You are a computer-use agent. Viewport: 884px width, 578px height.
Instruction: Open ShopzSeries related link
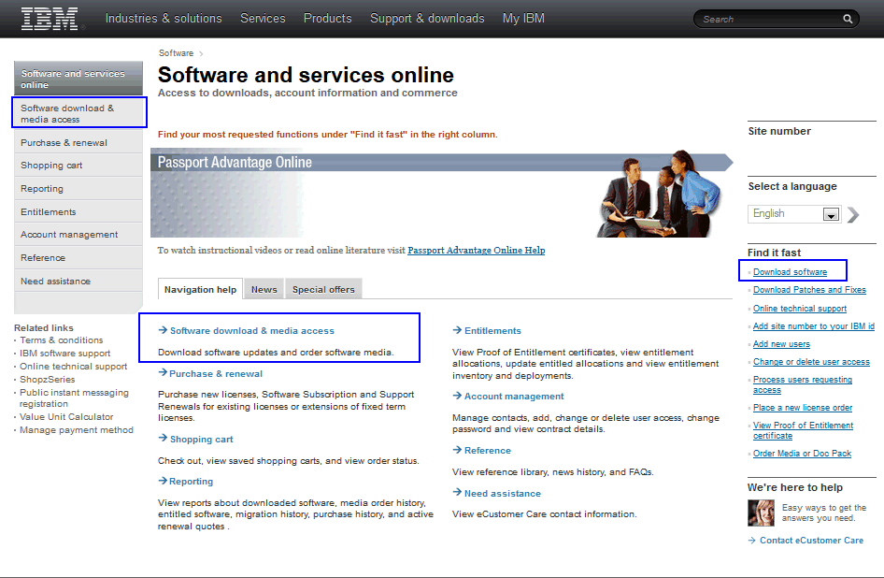point(48,380)
